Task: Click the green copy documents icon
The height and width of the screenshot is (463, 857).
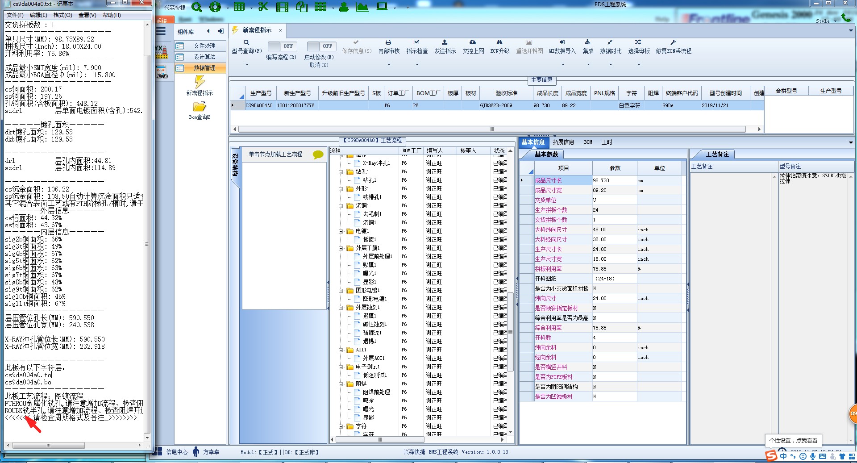Action: 302,7
